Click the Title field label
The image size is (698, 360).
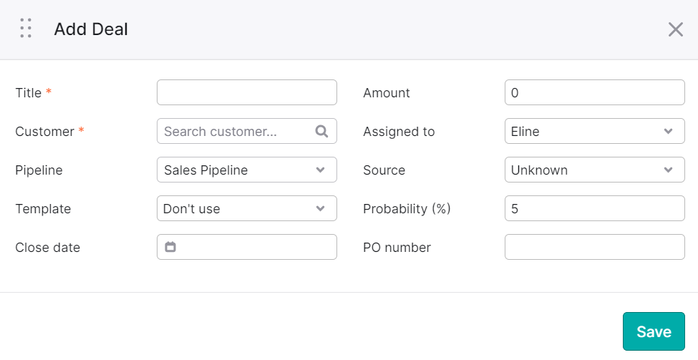point(29,92)
